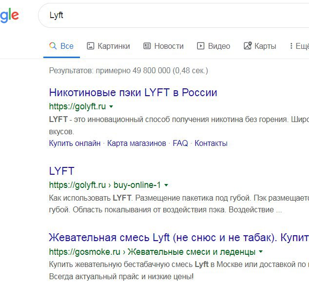
Task: Switch to the Новости tab
Action: pyautogui.click(x=164, y=46)
